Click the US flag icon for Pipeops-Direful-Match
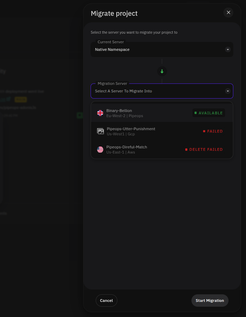The image size is (246, 317). coord(100,149)
